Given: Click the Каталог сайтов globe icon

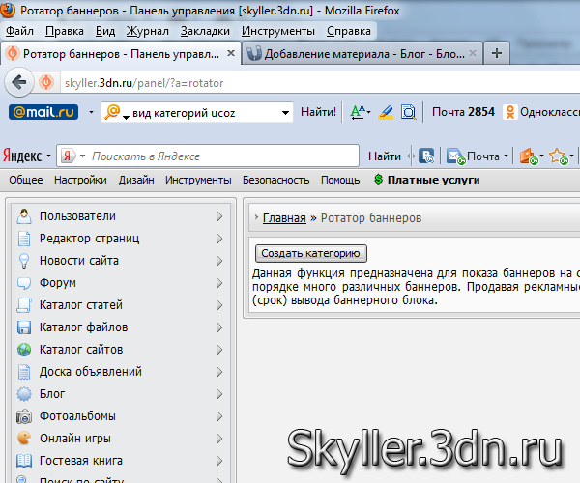Looking at the screenshot, I should pyautogui.click(x=24, y=350).
